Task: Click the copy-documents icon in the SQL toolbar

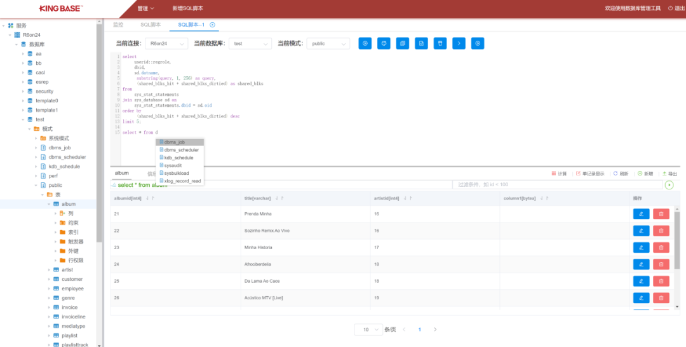Action: [x=403, y=43]
